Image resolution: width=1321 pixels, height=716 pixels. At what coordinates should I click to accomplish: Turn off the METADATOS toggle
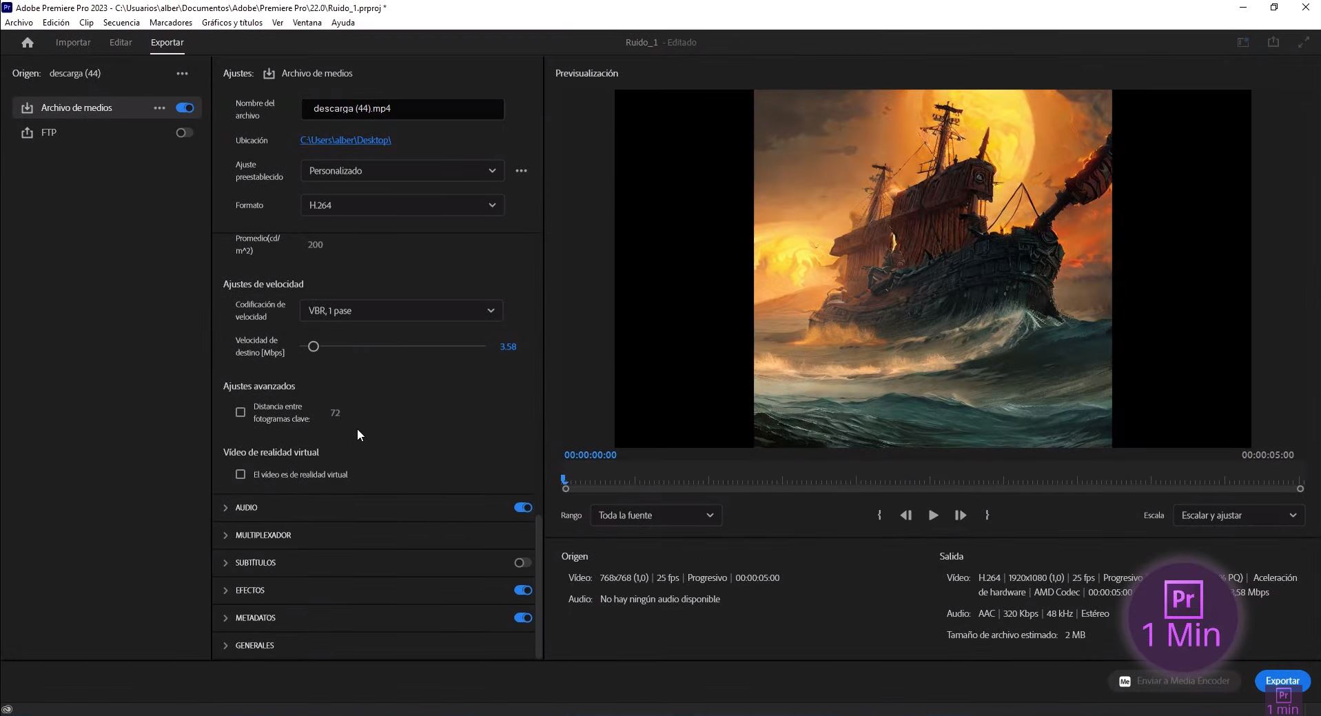523,617
